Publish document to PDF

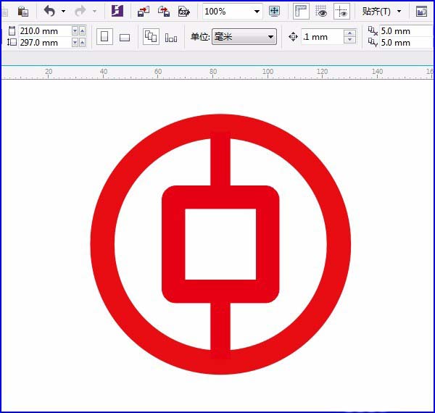coord(184,12)
